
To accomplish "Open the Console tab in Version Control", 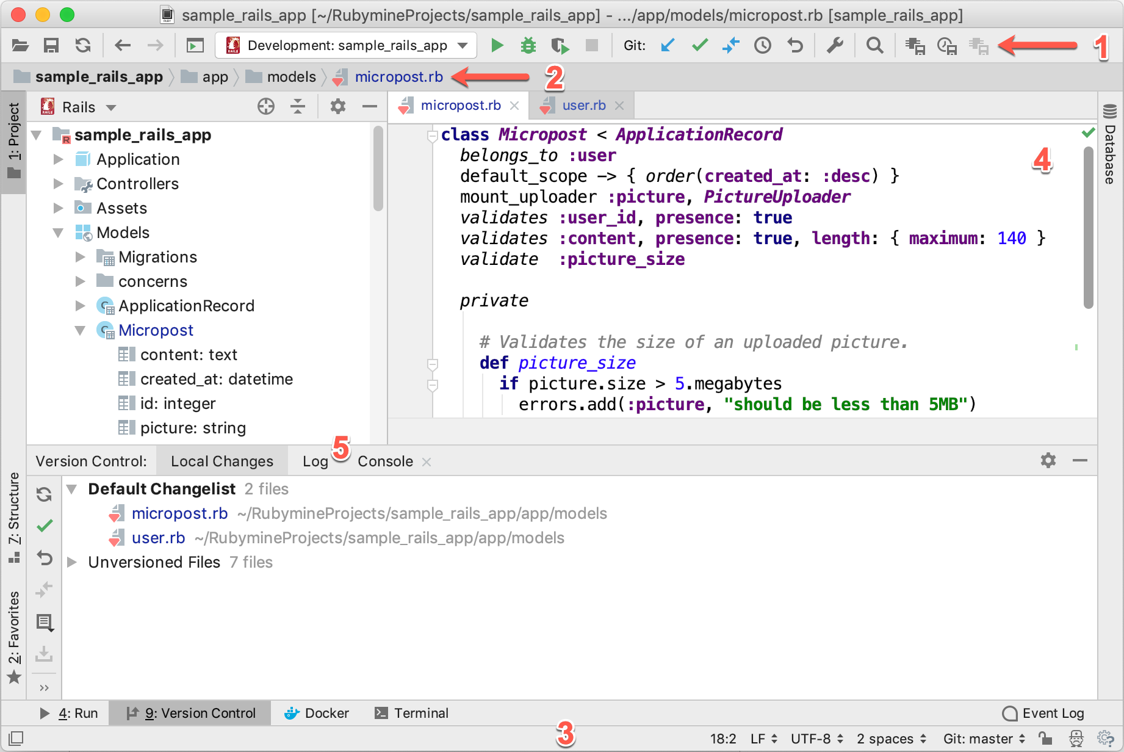I will (x=385, y=461).
